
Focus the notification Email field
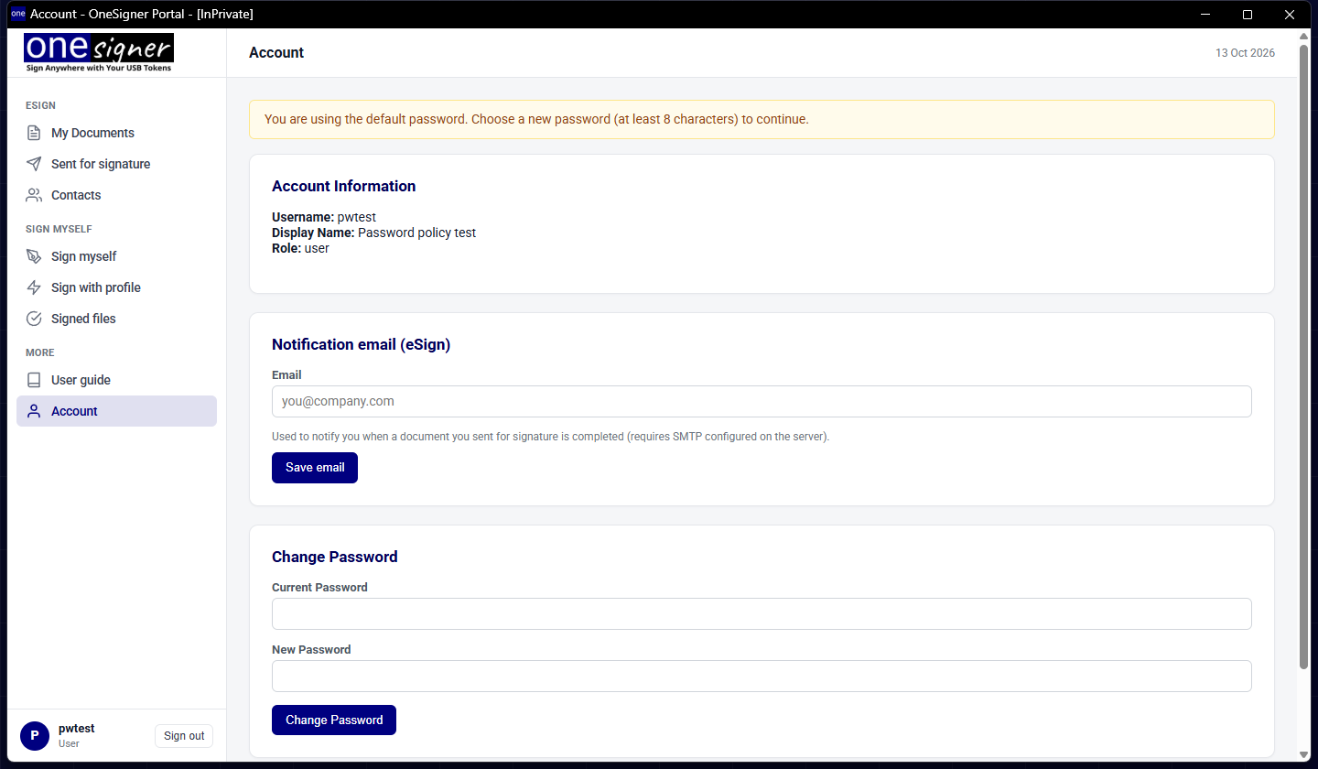(762, 401)
